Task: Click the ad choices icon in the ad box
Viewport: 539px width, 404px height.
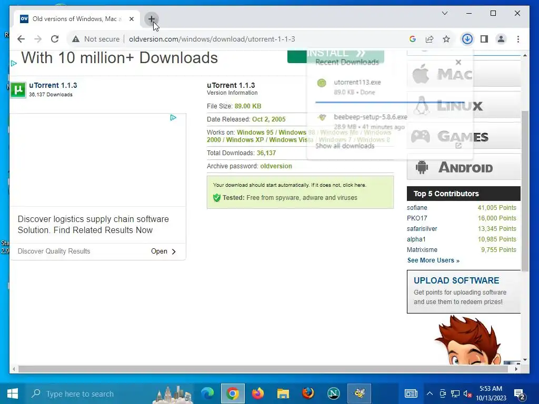Action: tap(173, 118)
